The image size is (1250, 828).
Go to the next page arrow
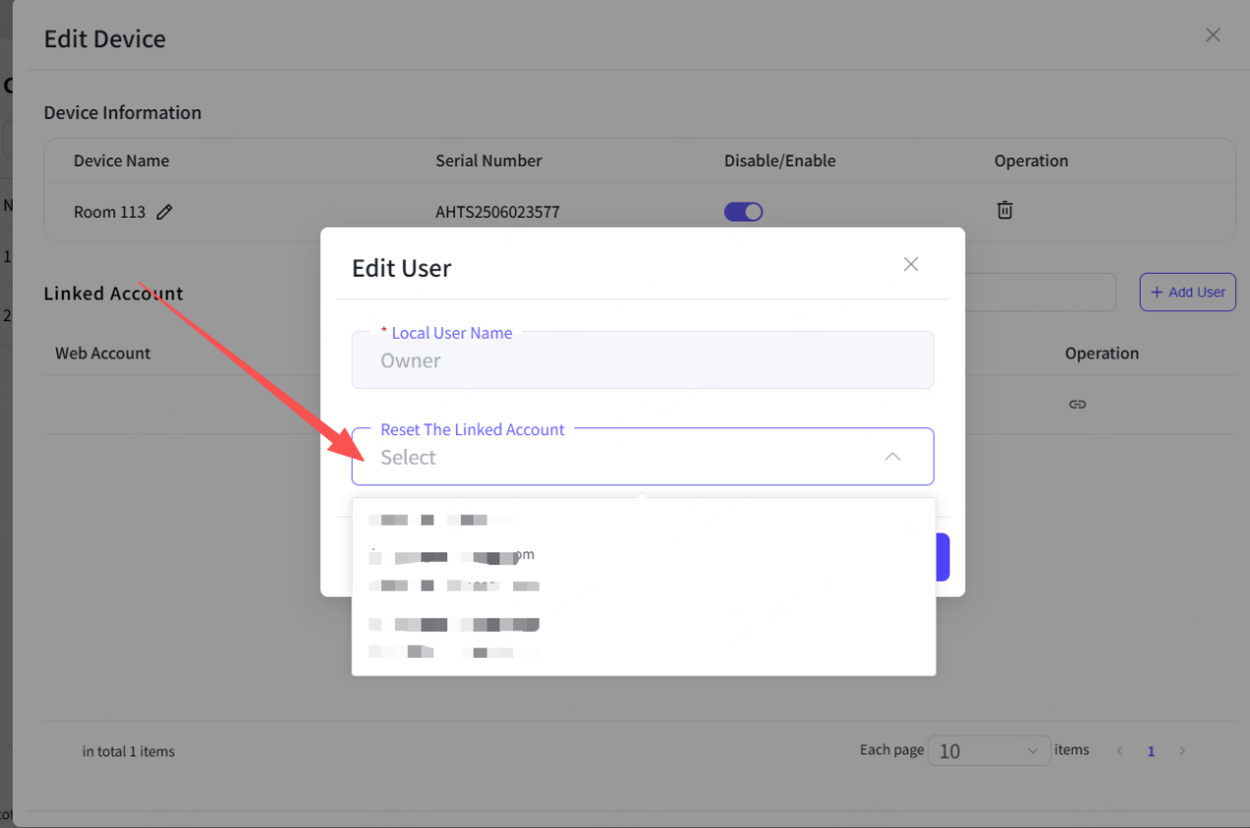1182,751
